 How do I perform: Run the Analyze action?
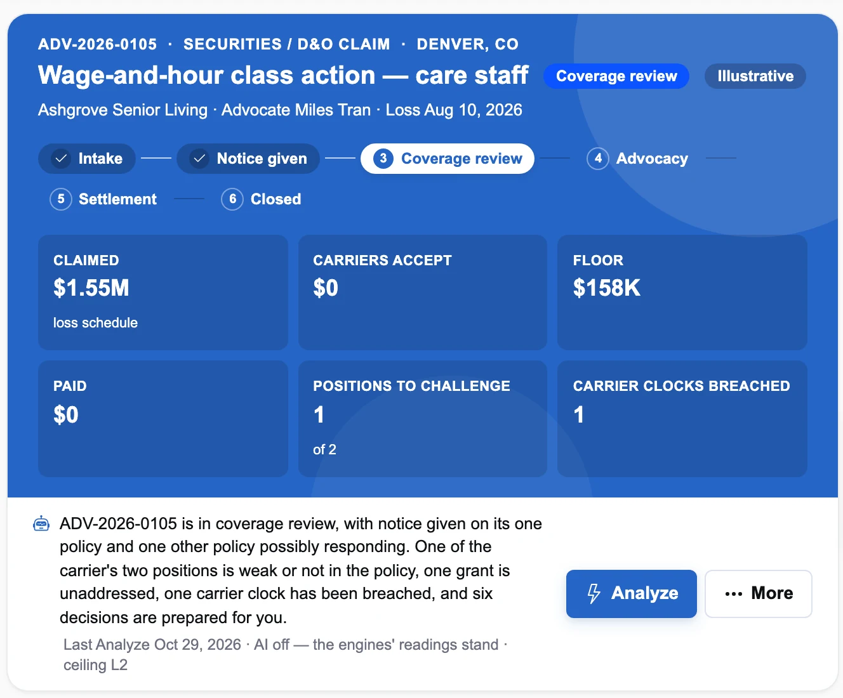click(x=632, y=594)
